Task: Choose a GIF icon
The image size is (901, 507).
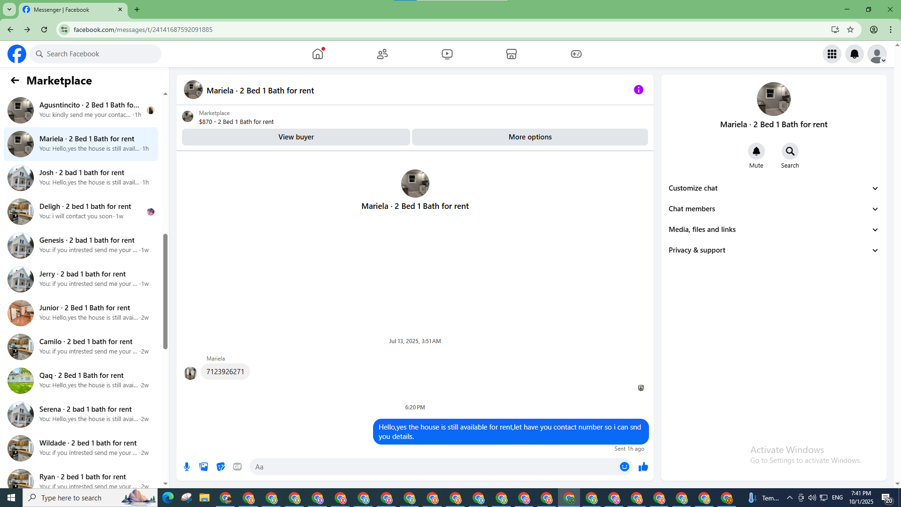Action: [x=237, y=467]
